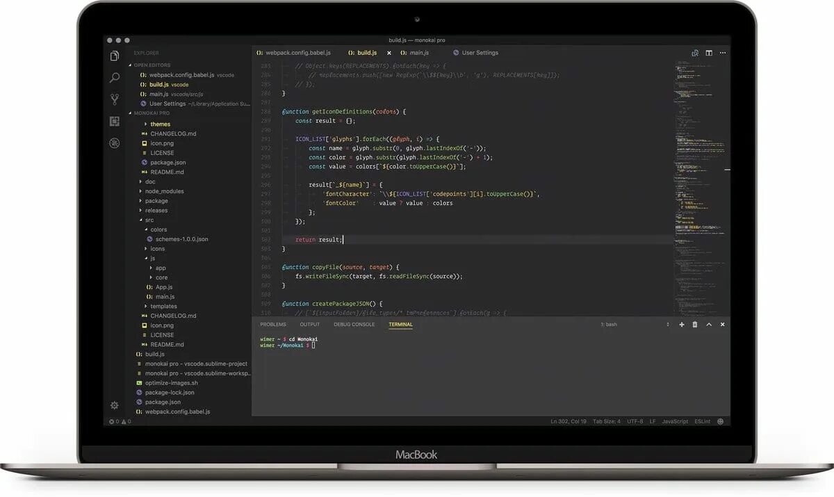Kill the terminal with trash icon
Viewport: 834px width, 497px height.
695,325
